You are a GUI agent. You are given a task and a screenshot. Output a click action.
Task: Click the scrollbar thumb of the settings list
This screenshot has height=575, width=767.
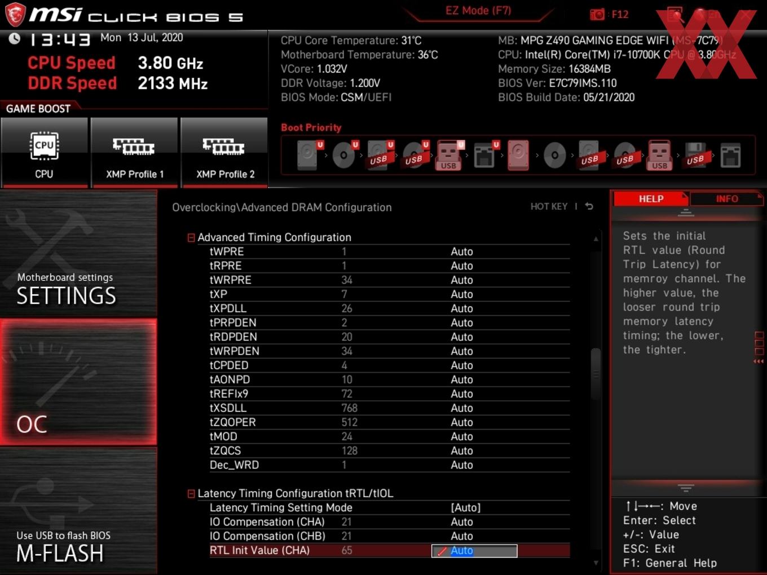pyautogui.click(x=596, y=374)
